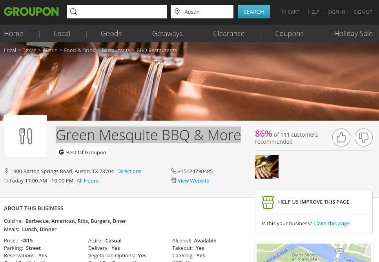
Task: Click the shopping cart icon
Action: (x=283, y=12)
